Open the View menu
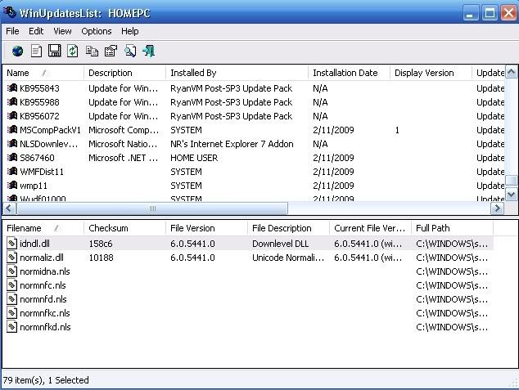519x390 pixels. click(x=62, y=31)
